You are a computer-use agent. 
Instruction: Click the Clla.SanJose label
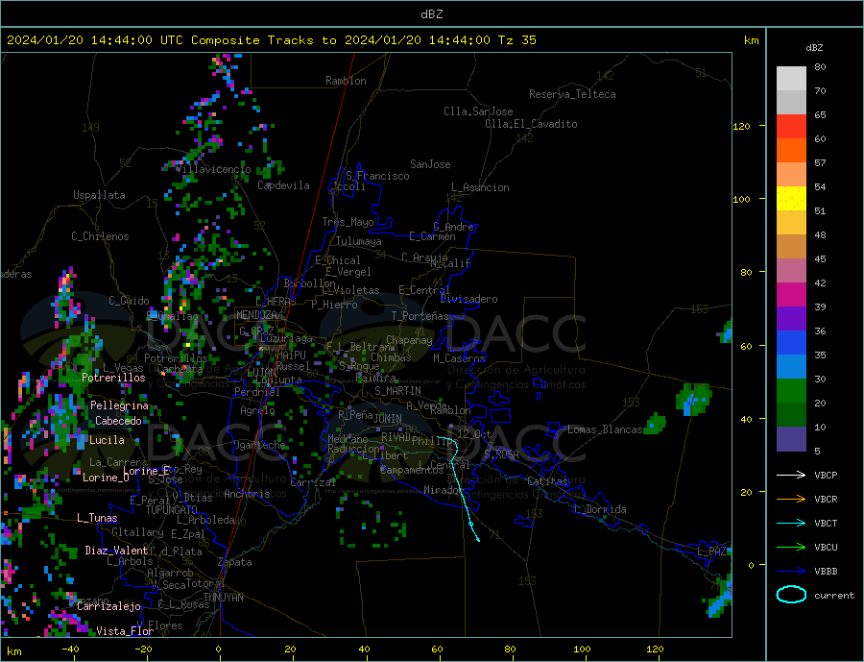478,111
